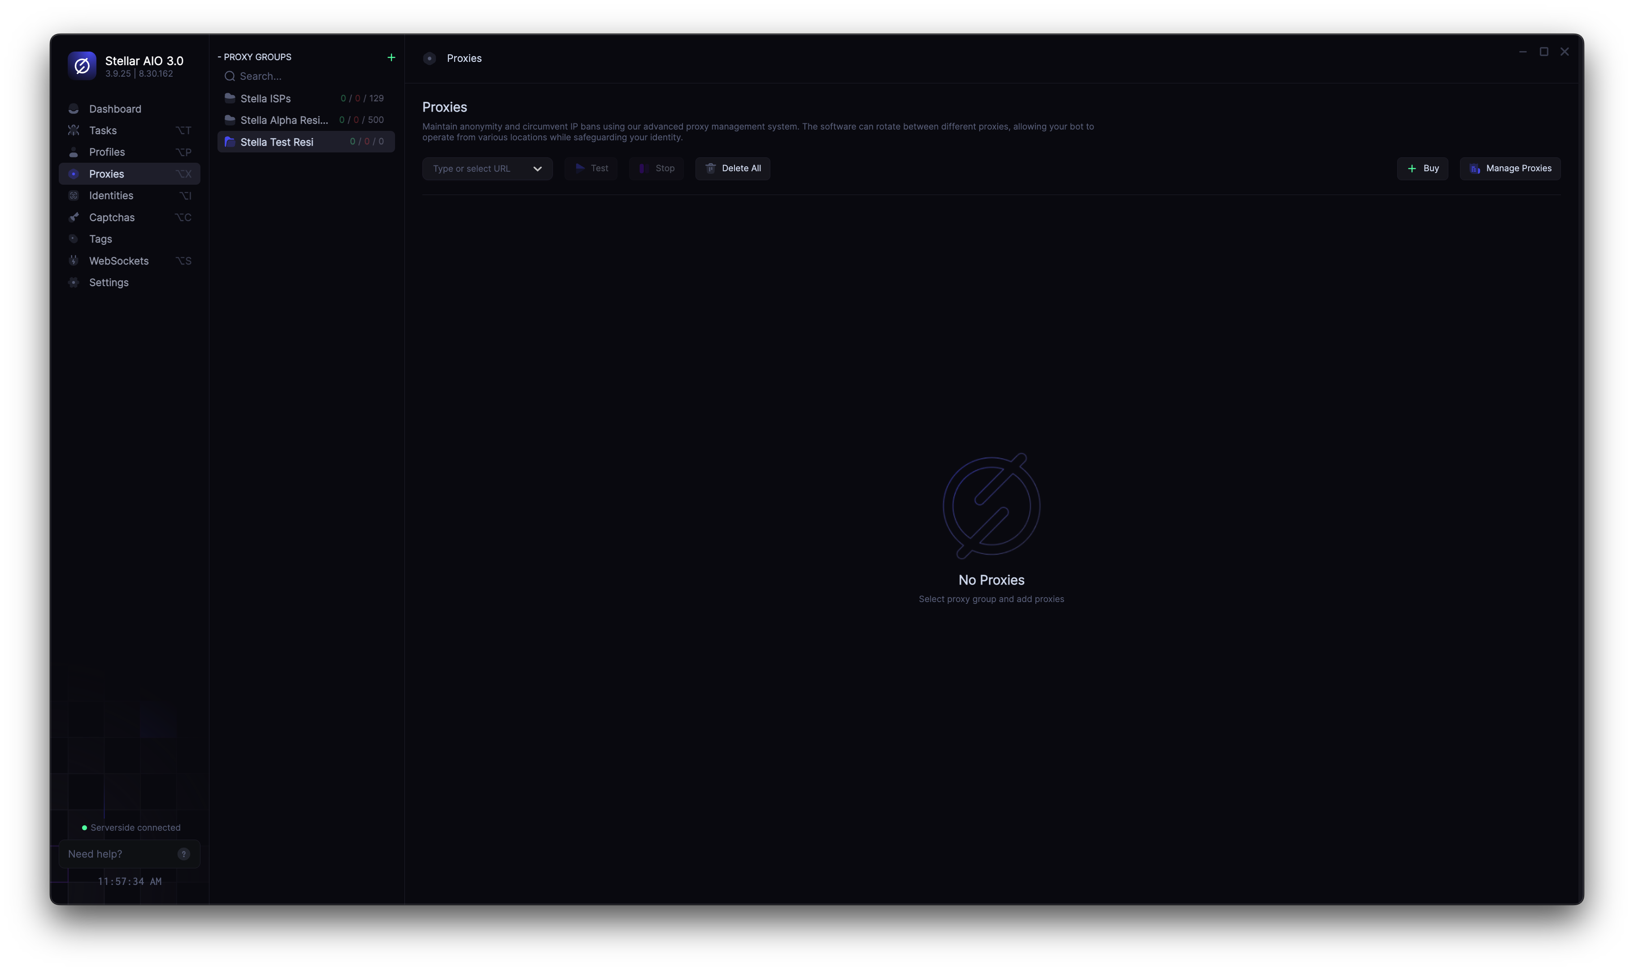Click the Manage Proxies icon

[x=1474, y=169]
